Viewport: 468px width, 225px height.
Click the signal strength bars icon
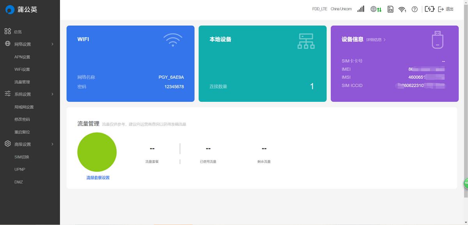[360, 8]
